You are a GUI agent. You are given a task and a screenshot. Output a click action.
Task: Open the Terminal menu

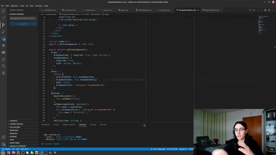[x=38, y=6]
